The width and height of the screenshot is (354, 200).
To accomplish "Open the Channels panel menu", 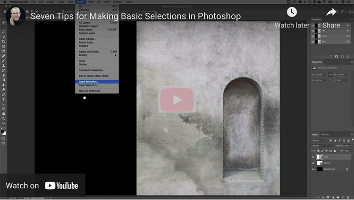I will [352, 19].
